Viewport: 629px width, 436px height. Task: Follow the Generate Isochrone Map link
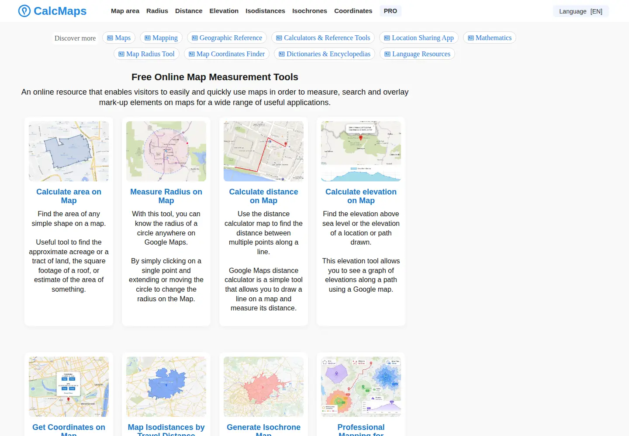pos(263,429)
